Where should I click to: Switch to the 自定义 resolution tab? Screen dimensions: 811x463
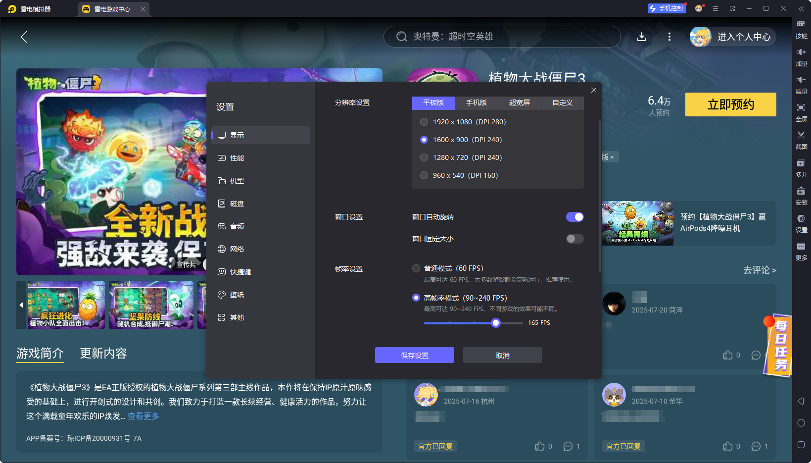click(x=563, y=103)
